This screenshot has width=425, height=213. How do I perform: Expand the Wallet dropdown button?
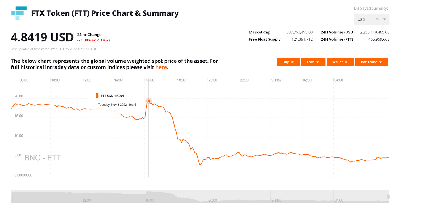pyautogui.click(x=340, y=62)
